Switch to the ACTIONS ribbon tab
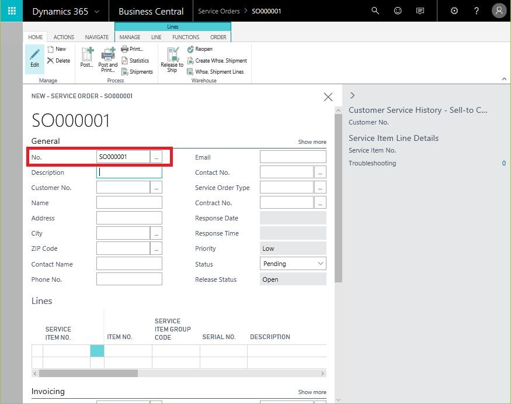Image resolution: width=511 pixels, height=404 pixels. tap(64, 37)
